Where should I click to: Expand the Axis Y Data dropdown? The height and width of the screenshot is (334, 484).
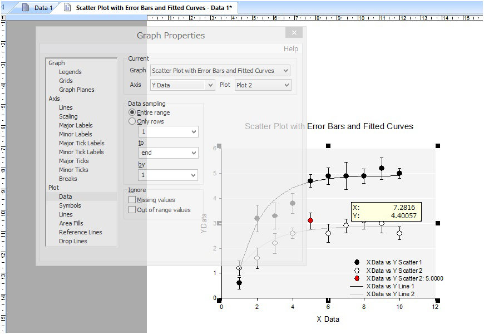coord(210,85)
